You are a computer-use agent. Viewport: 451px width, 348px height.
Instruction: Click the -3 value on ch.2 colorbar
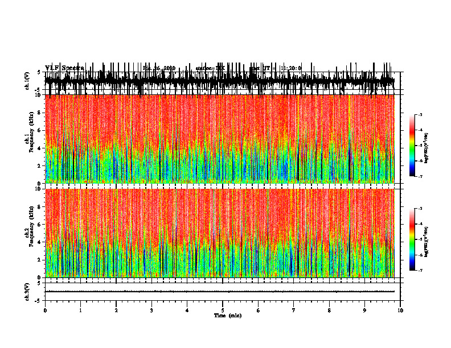click(x=420, y=209)
